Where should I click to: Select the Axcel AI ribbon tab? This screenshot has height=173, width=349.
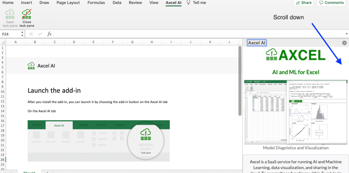(173, 3)
